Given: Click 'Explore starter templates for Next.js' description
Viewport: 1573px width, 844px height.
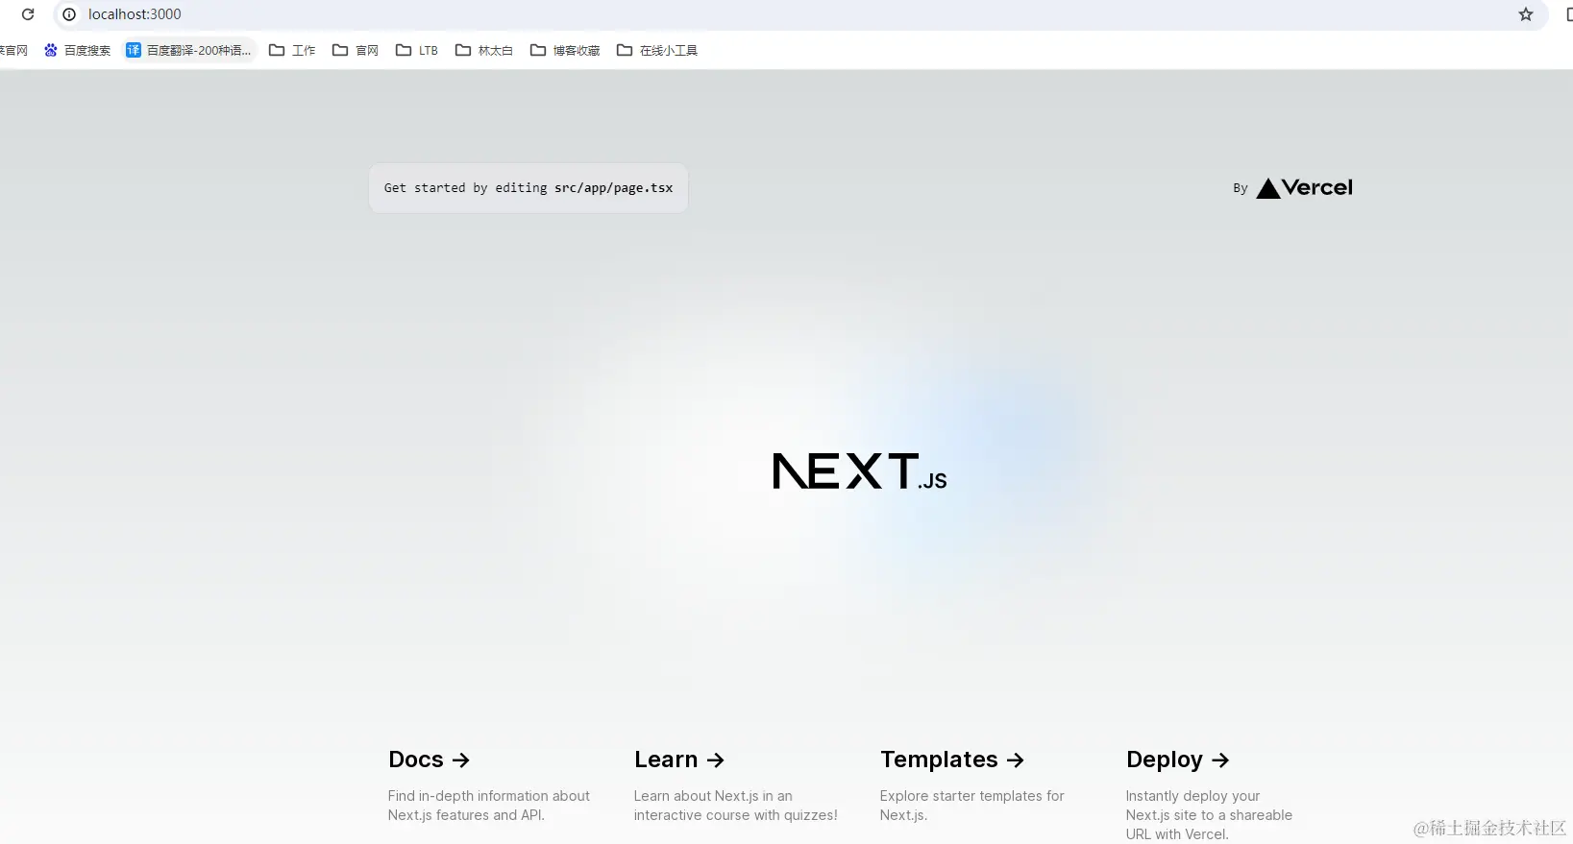Looking at the screenshot, I should [972, 806].
